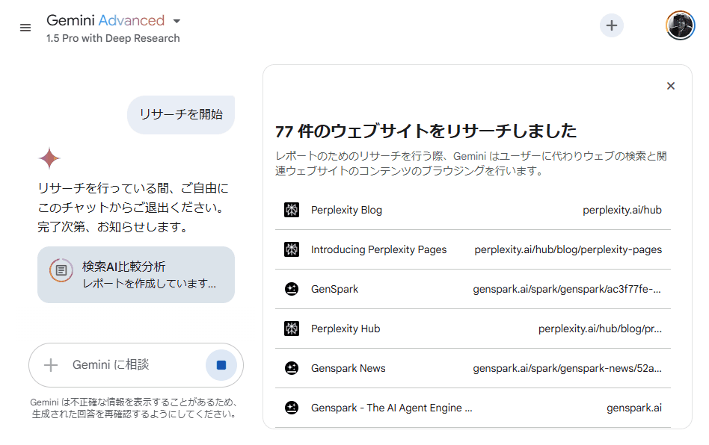The image size is (709, 445).
Task: Click the レポートを作成しています status text
Action: pos(150,284)
